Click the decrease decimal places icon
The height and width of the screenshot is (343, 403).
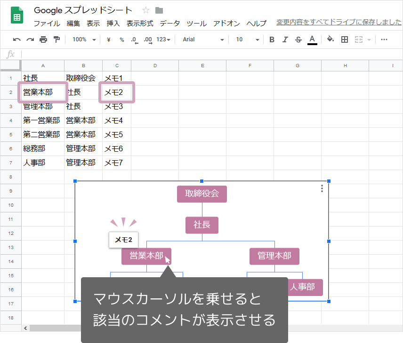click(134, 39)
